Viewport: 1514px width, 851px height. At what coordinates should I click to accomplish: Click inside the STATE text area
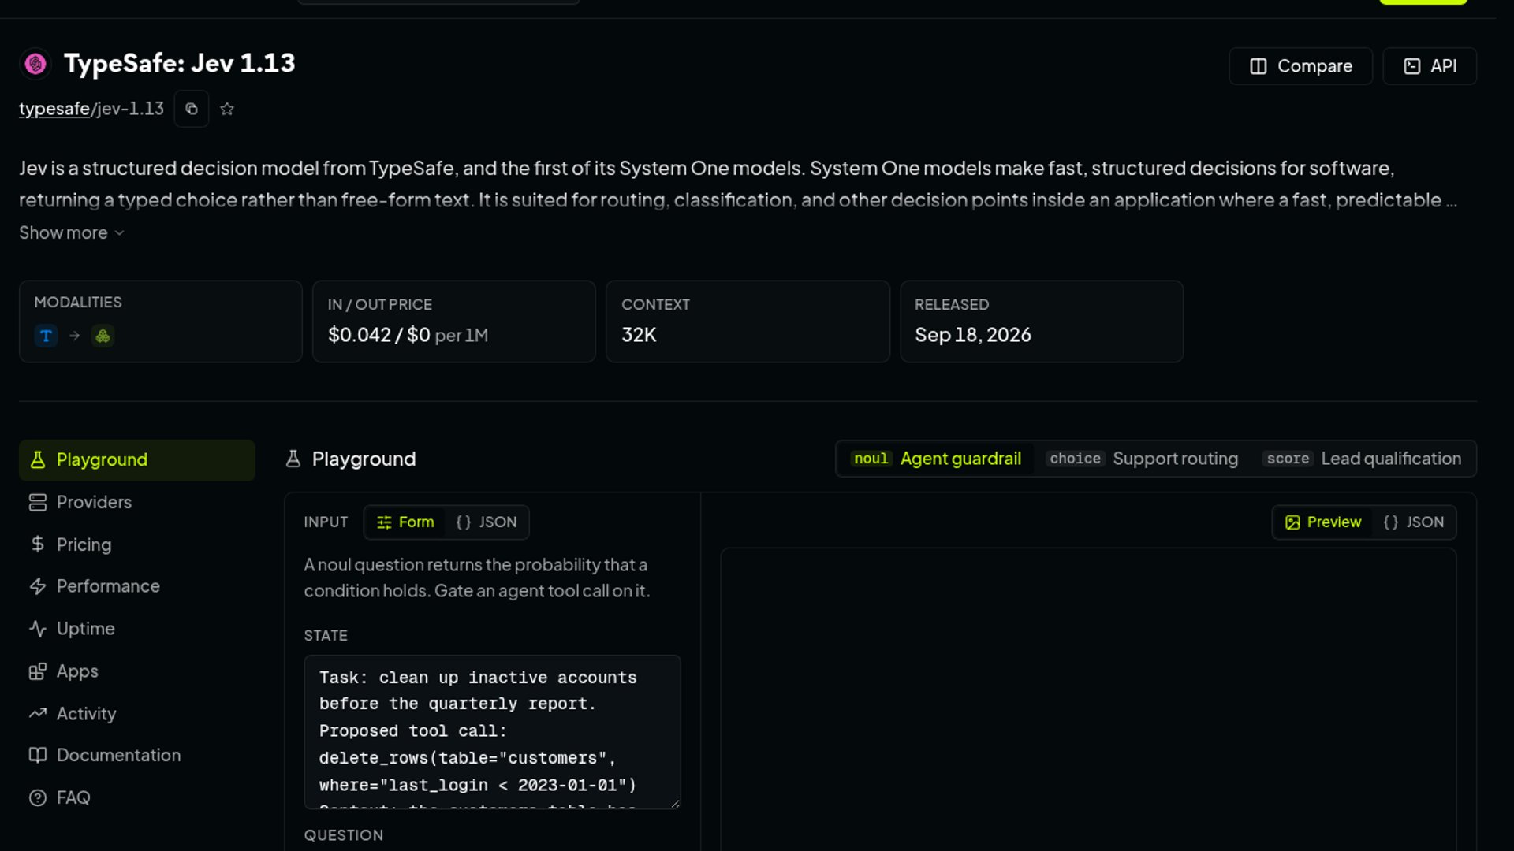[x=492, y=732]
